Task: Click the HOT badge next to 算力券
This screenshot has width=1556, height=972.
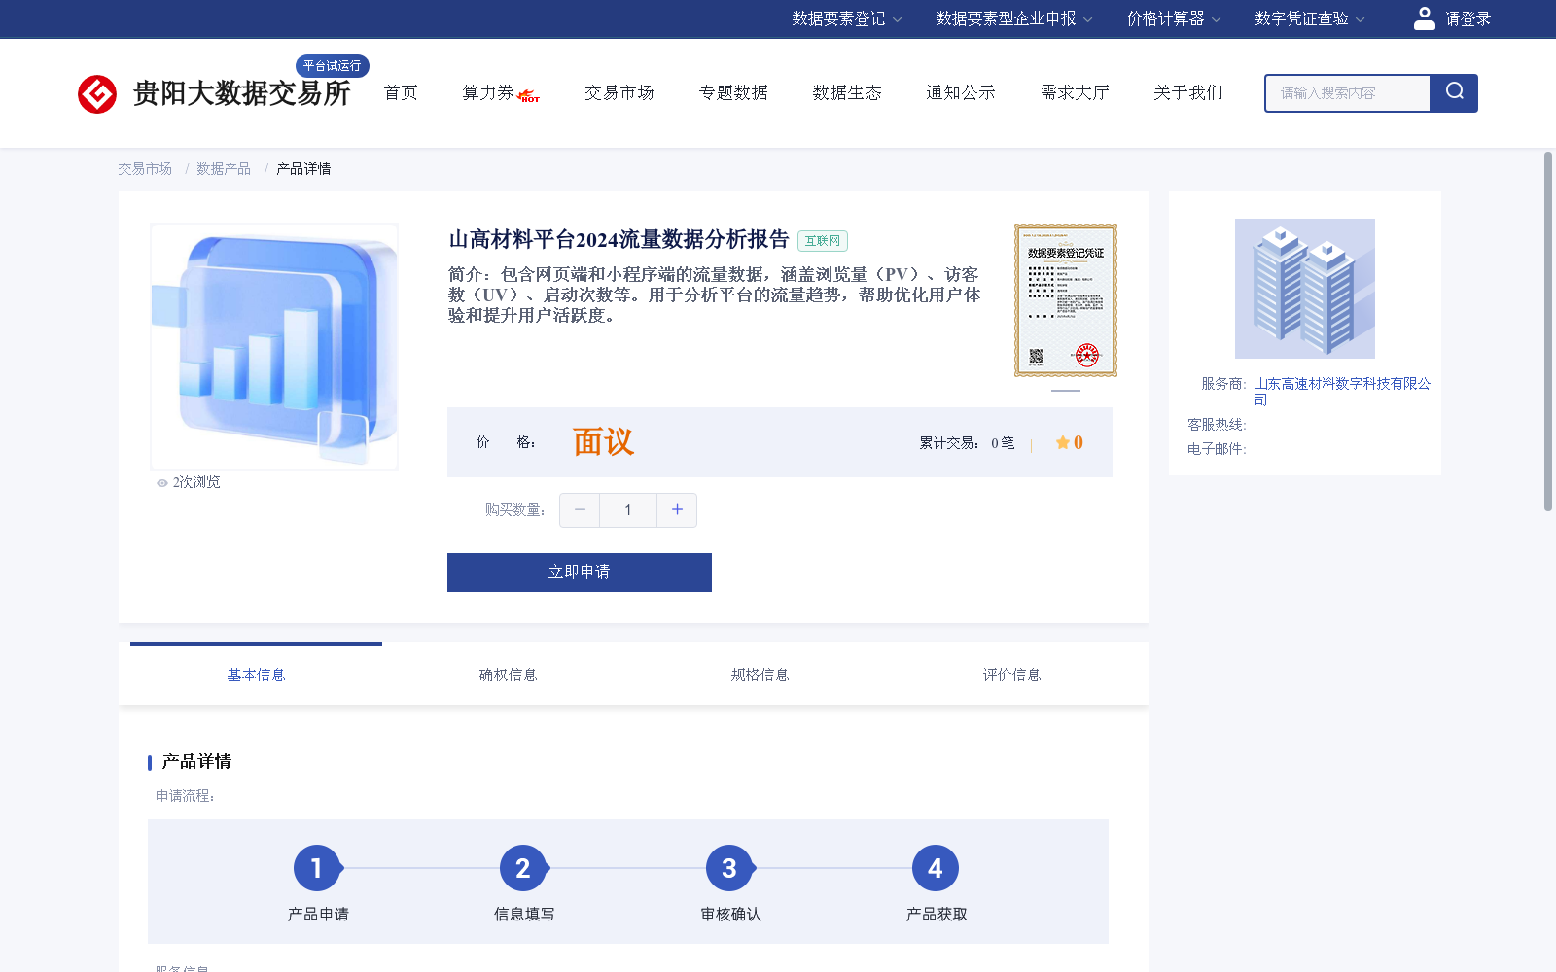Action: coord(529,96)
